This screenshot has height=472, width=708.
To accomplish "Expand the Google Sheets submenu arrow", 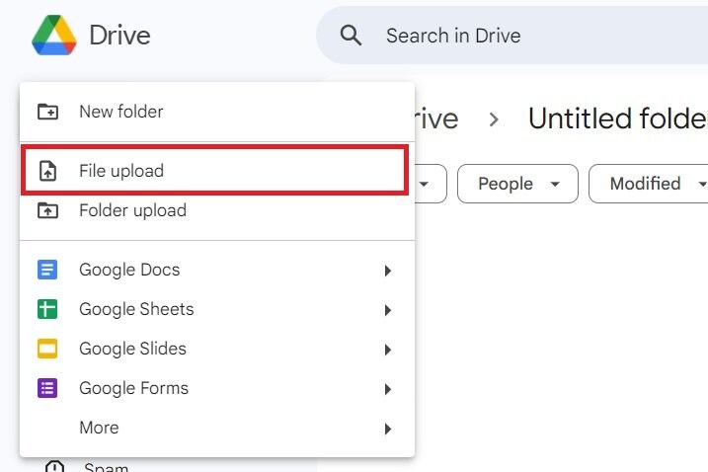I will (x=388, y=310).
